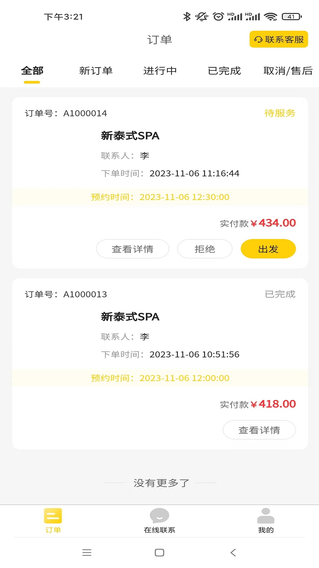Image resolution: width=319 pixels, height=568 pixels.
Task: Switch to the 全部 tab
Action: click(x=32, y=71)
